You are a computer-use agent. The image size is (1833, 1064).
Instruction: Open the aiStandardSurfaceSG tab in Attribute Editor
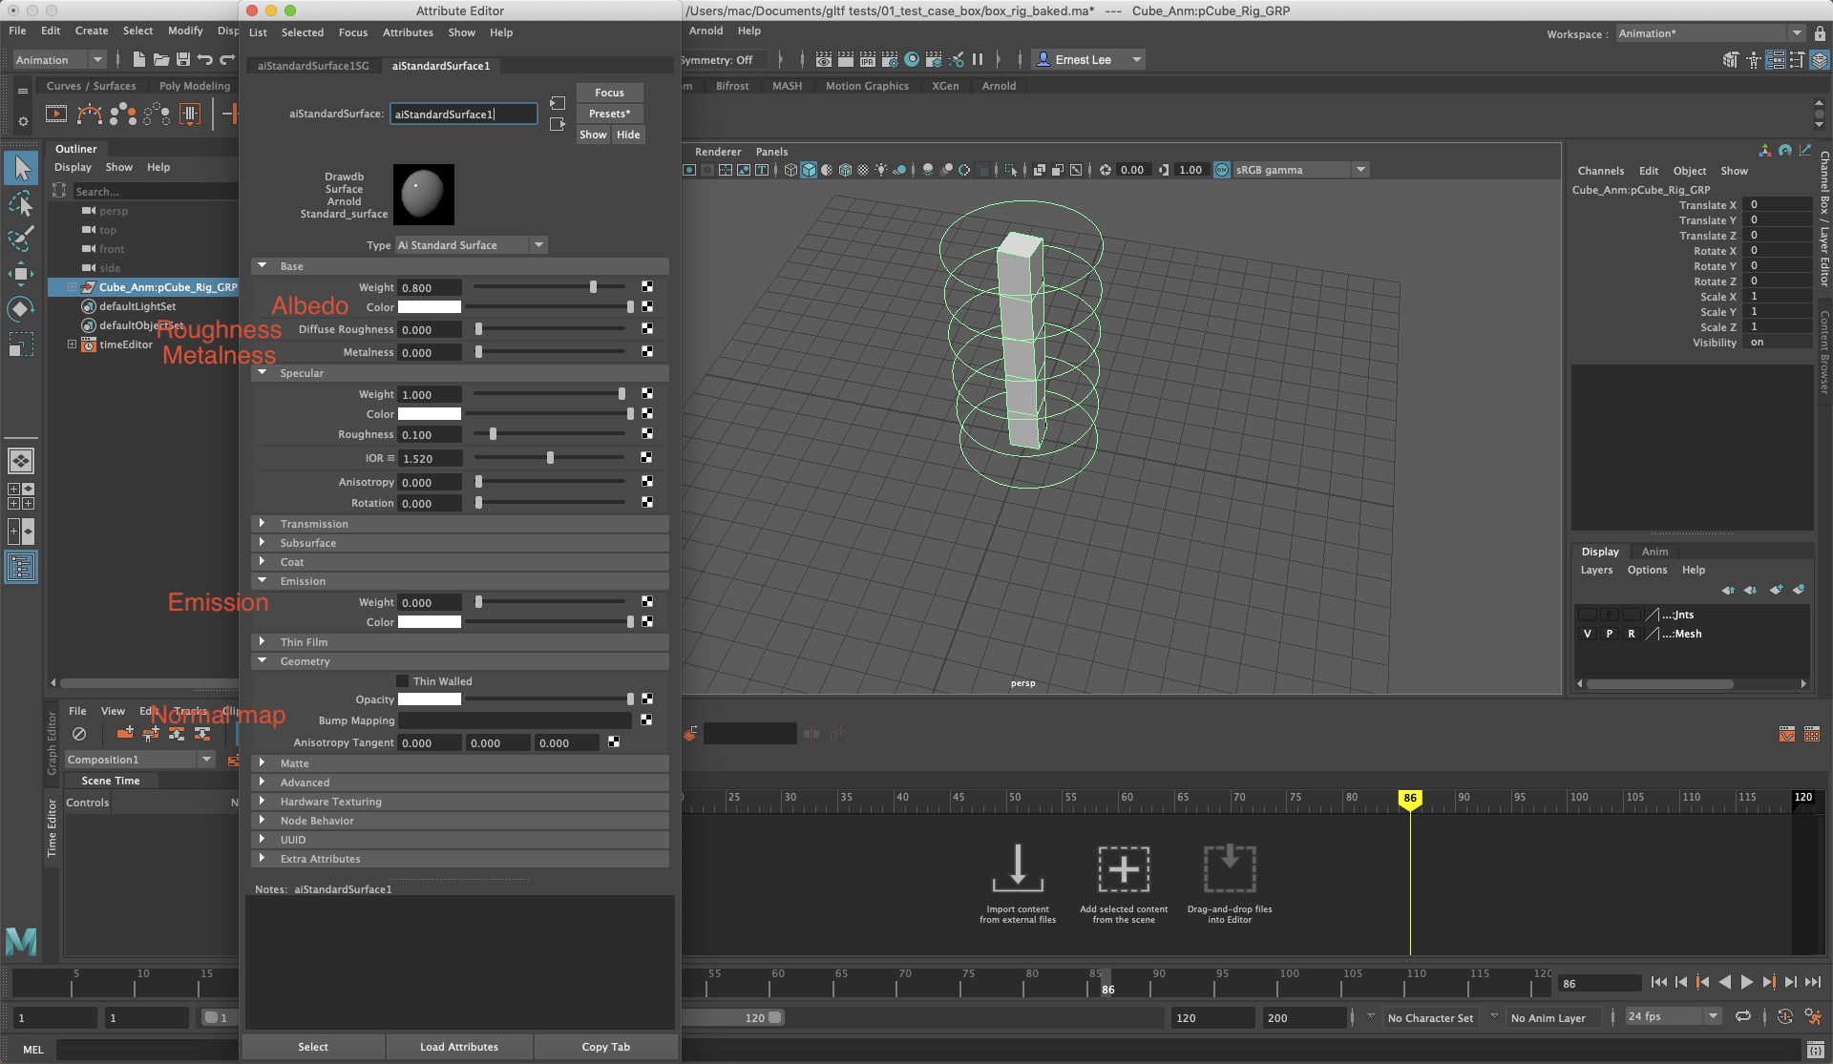coord(313,66)
